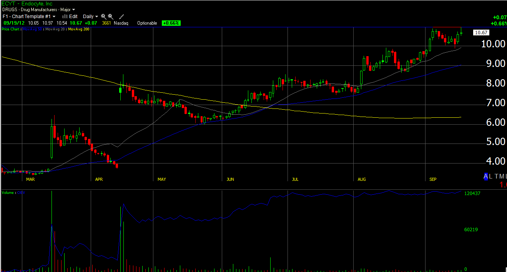Click the APR month marker

[x=99, y=179]
